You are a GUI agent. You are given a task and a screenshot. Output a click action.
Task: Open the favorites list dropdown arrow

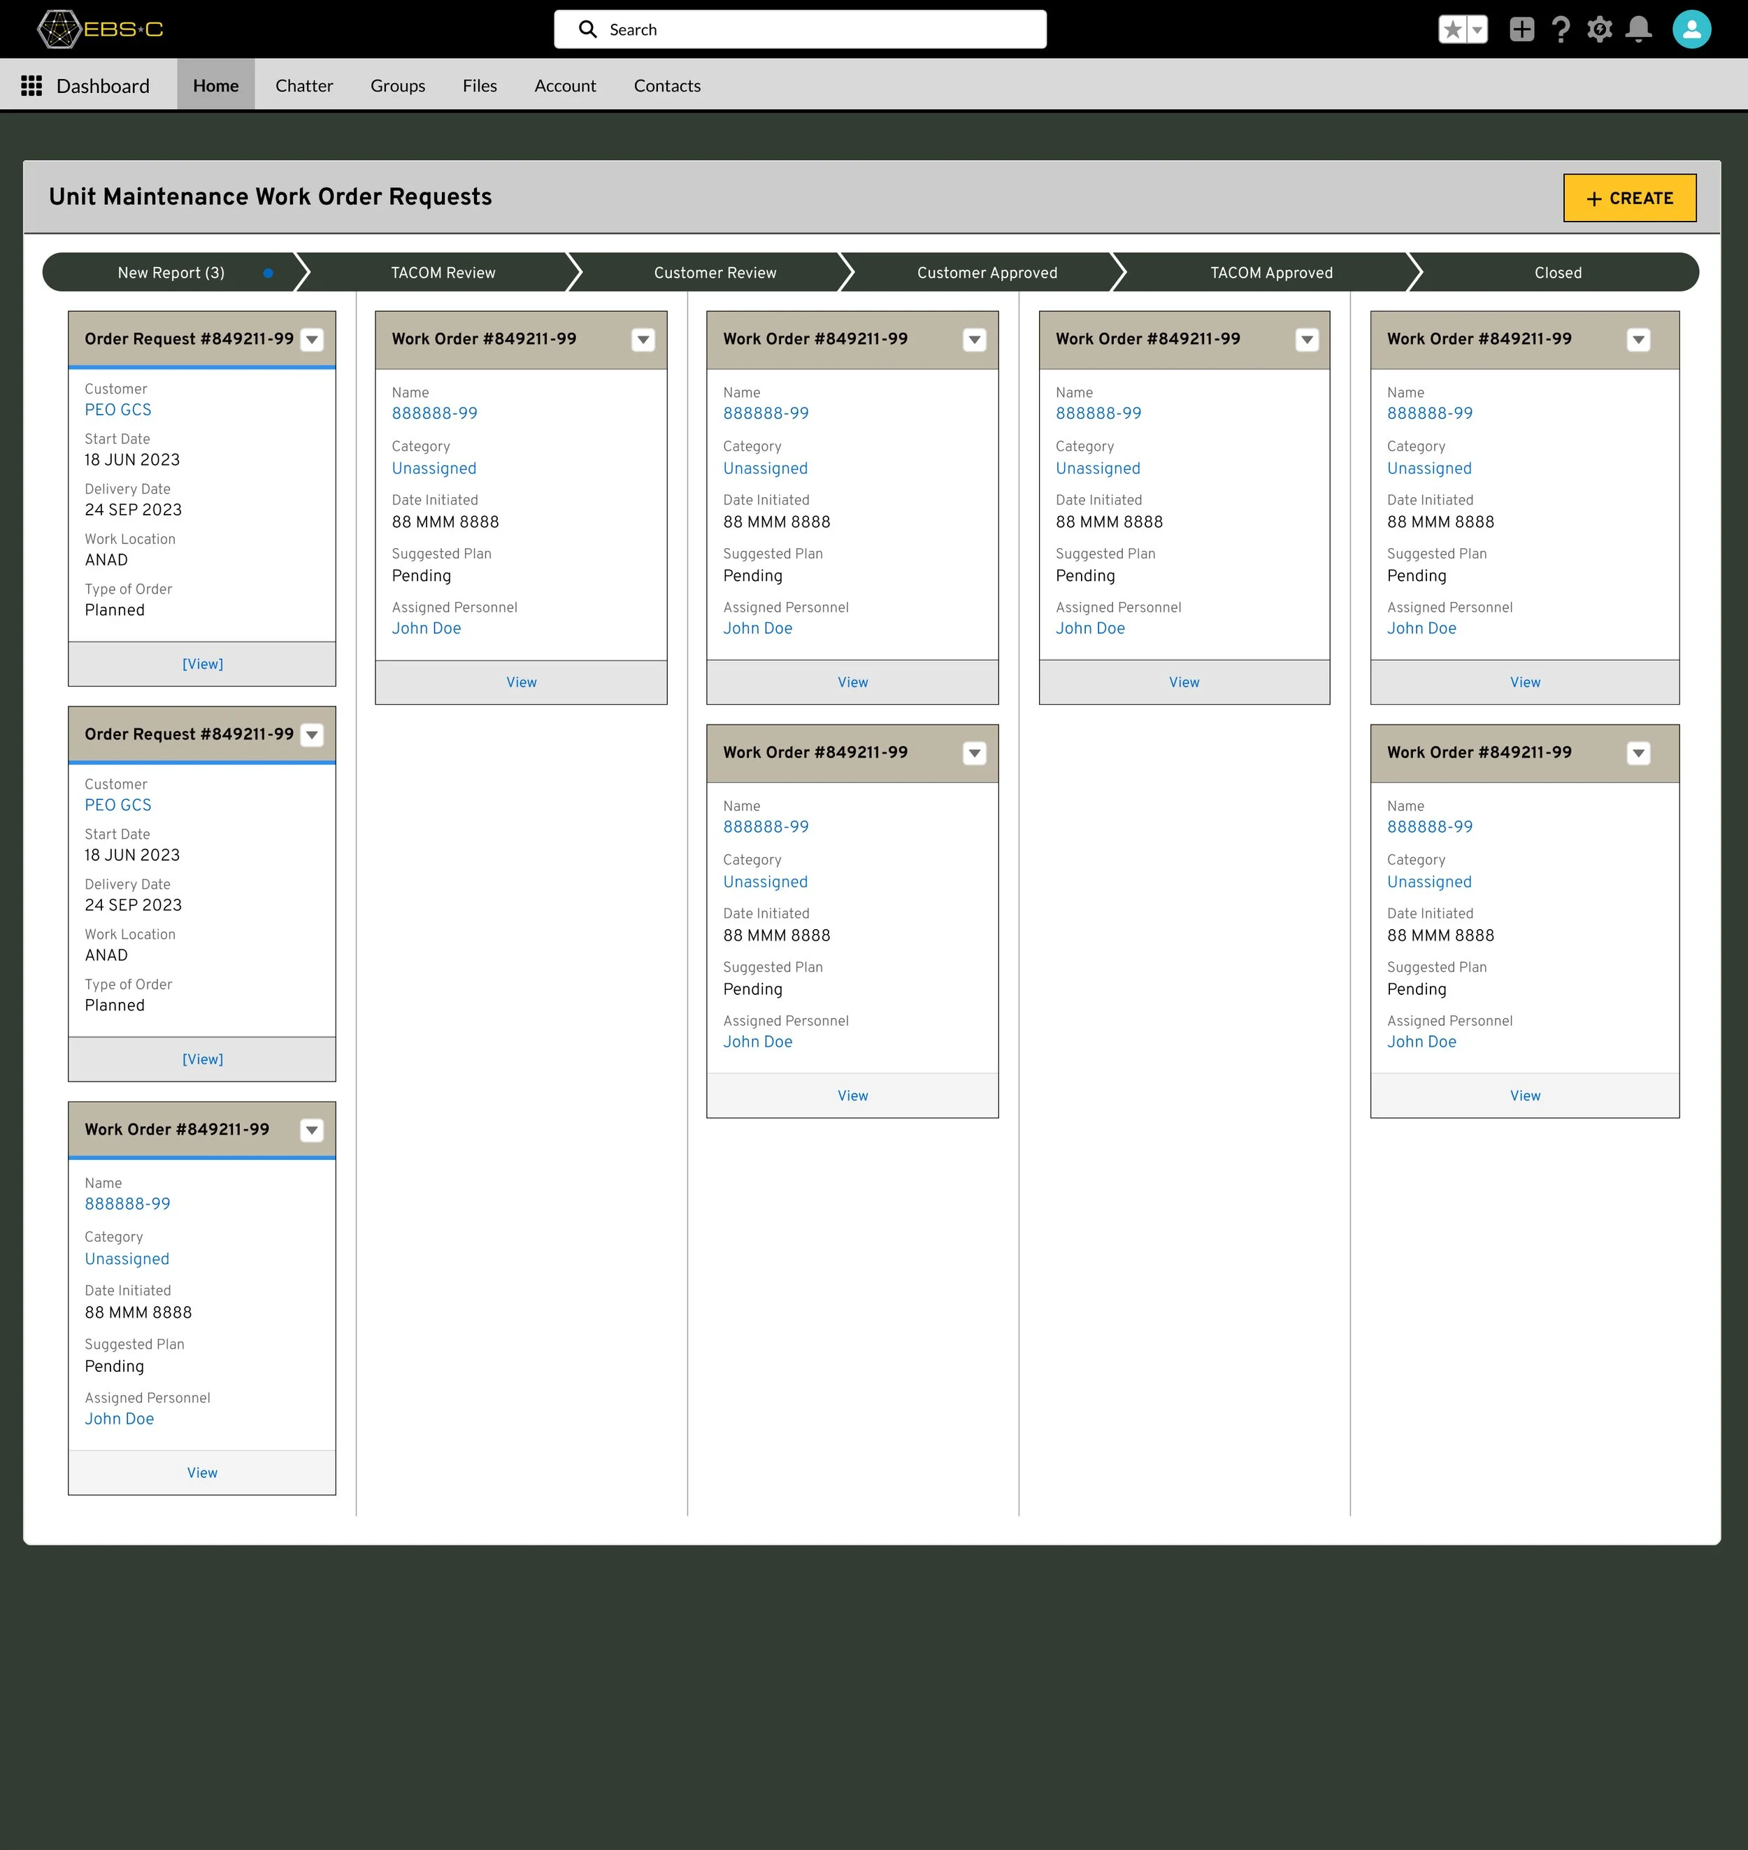(1478, 30)
